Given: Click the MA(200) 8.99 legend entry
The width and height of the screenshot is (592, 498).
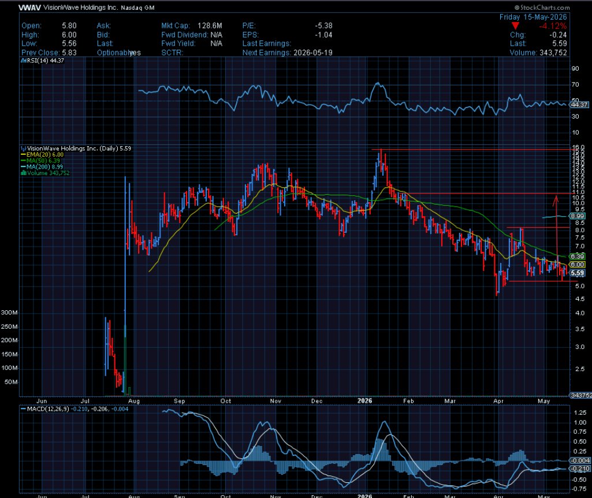Looking at the screenshot, I should pyautogui.click(x=42, y=166).
